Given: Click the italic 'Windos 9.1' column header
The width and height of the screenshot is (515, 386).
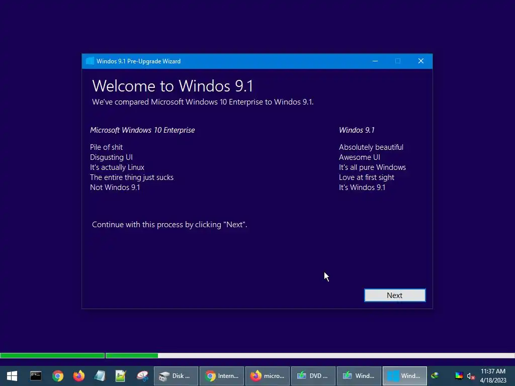Looking at the screenshot, I should coord(357,130).
